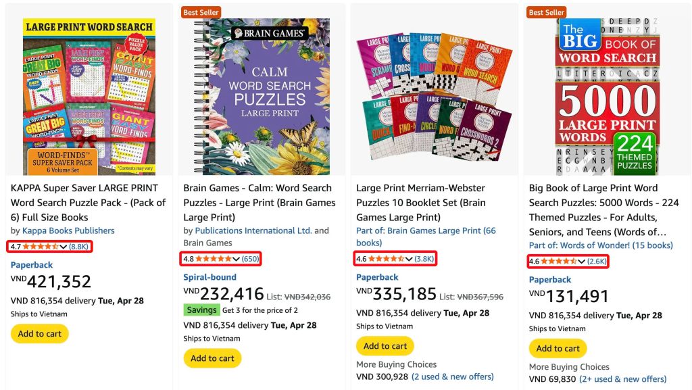Viewport: 692px width, 390px height.
Task: Click star rating icons of Merriam-Webster booklet set
Action: coord(386,259)
